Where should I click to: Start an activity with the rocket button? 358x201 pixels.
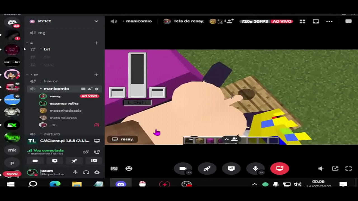pos(207,169)
